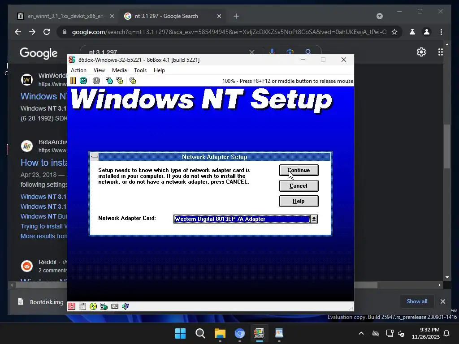Click Chrome horizontal scrollbar right arrow

(439, 285)
